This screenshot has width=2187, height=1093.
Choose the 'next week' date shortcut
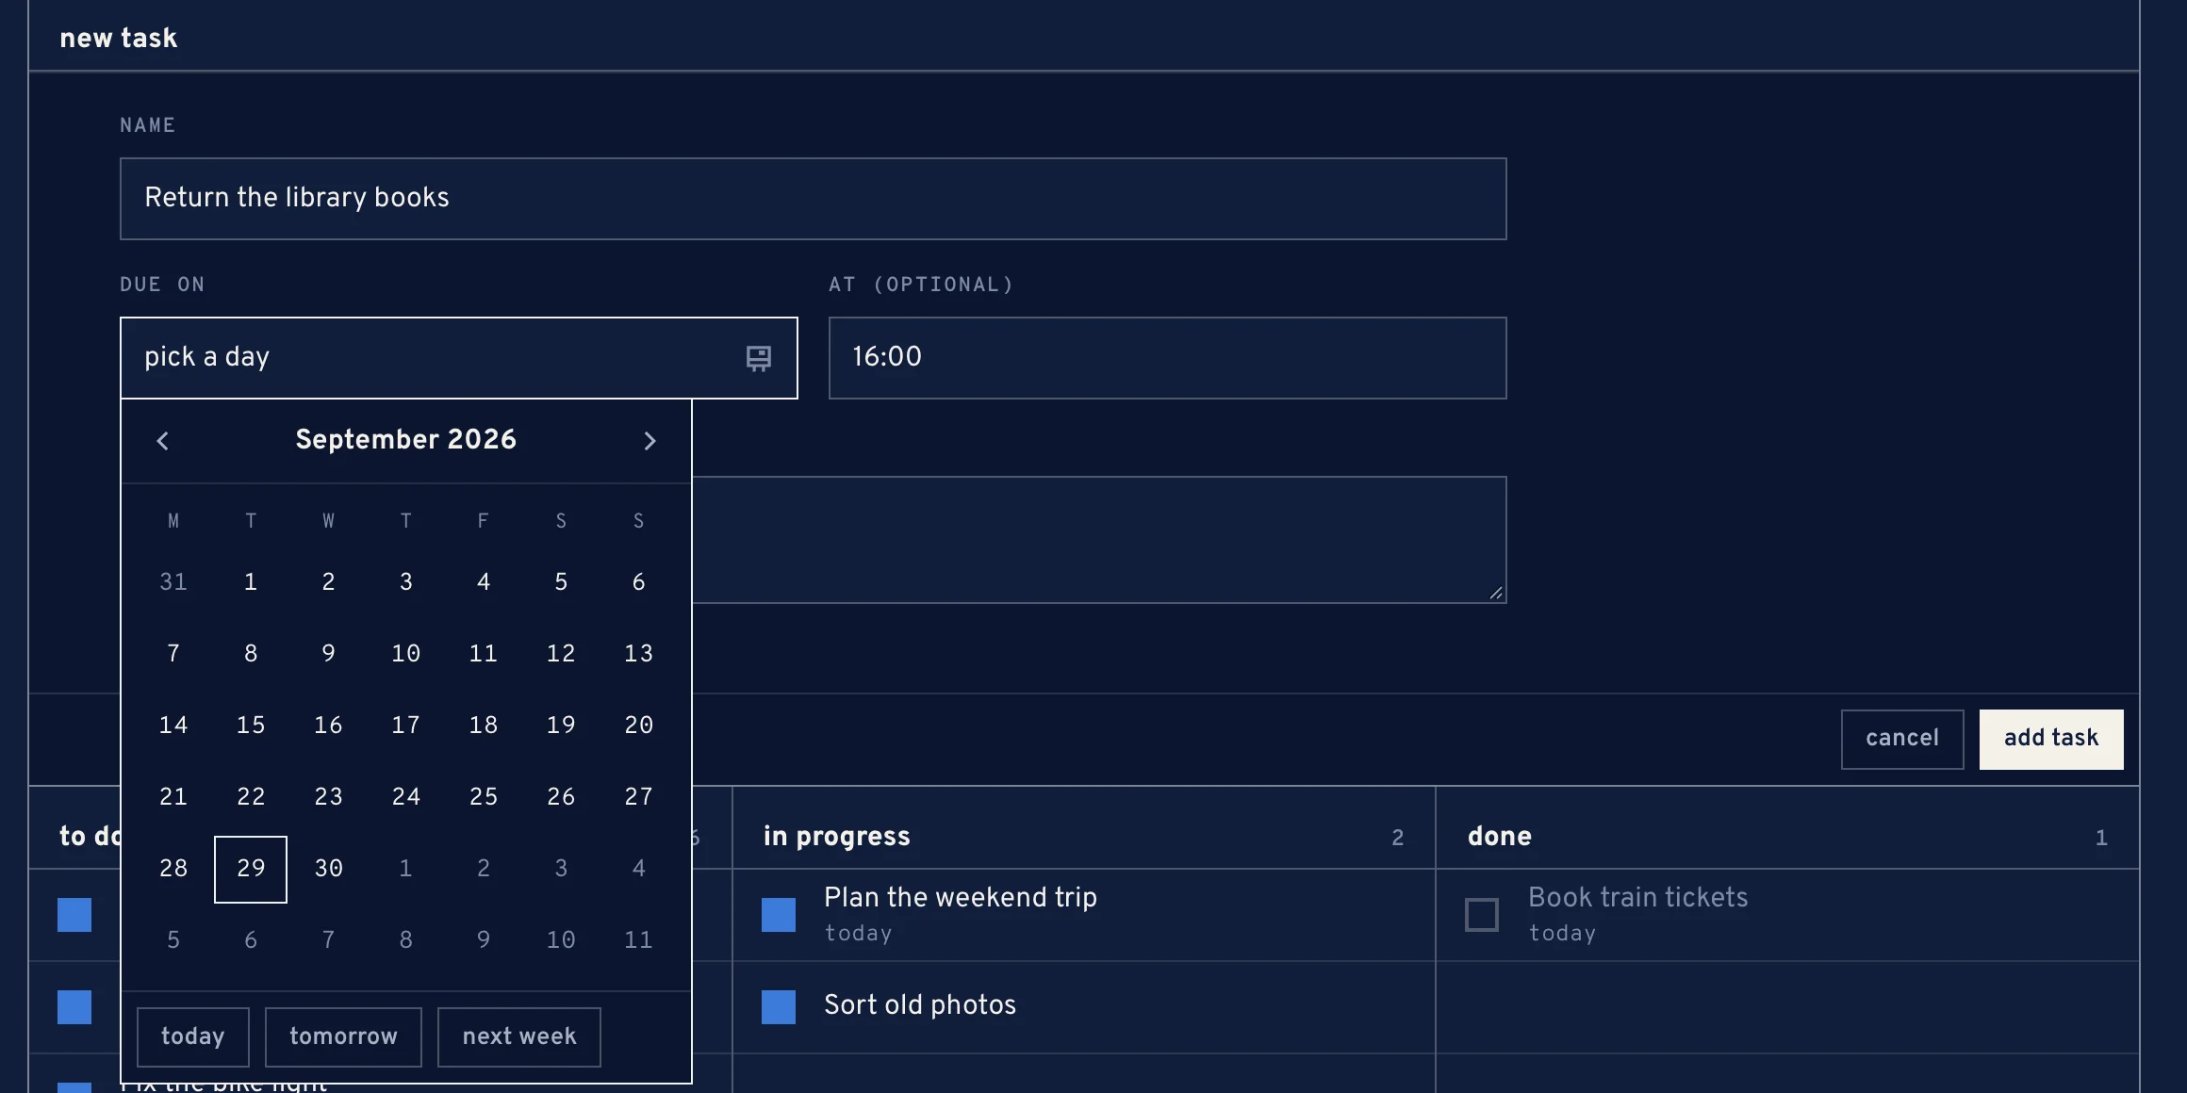519,1037
